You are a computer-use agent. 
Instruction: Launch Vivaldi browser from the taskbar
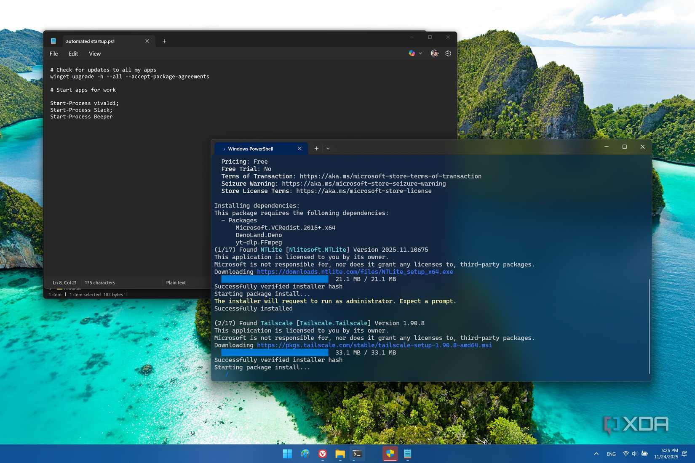pos(322,454)
